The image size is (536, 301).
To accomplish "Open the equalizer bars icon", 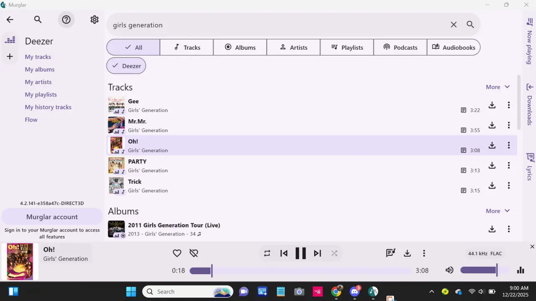I will tap(521, 270).
